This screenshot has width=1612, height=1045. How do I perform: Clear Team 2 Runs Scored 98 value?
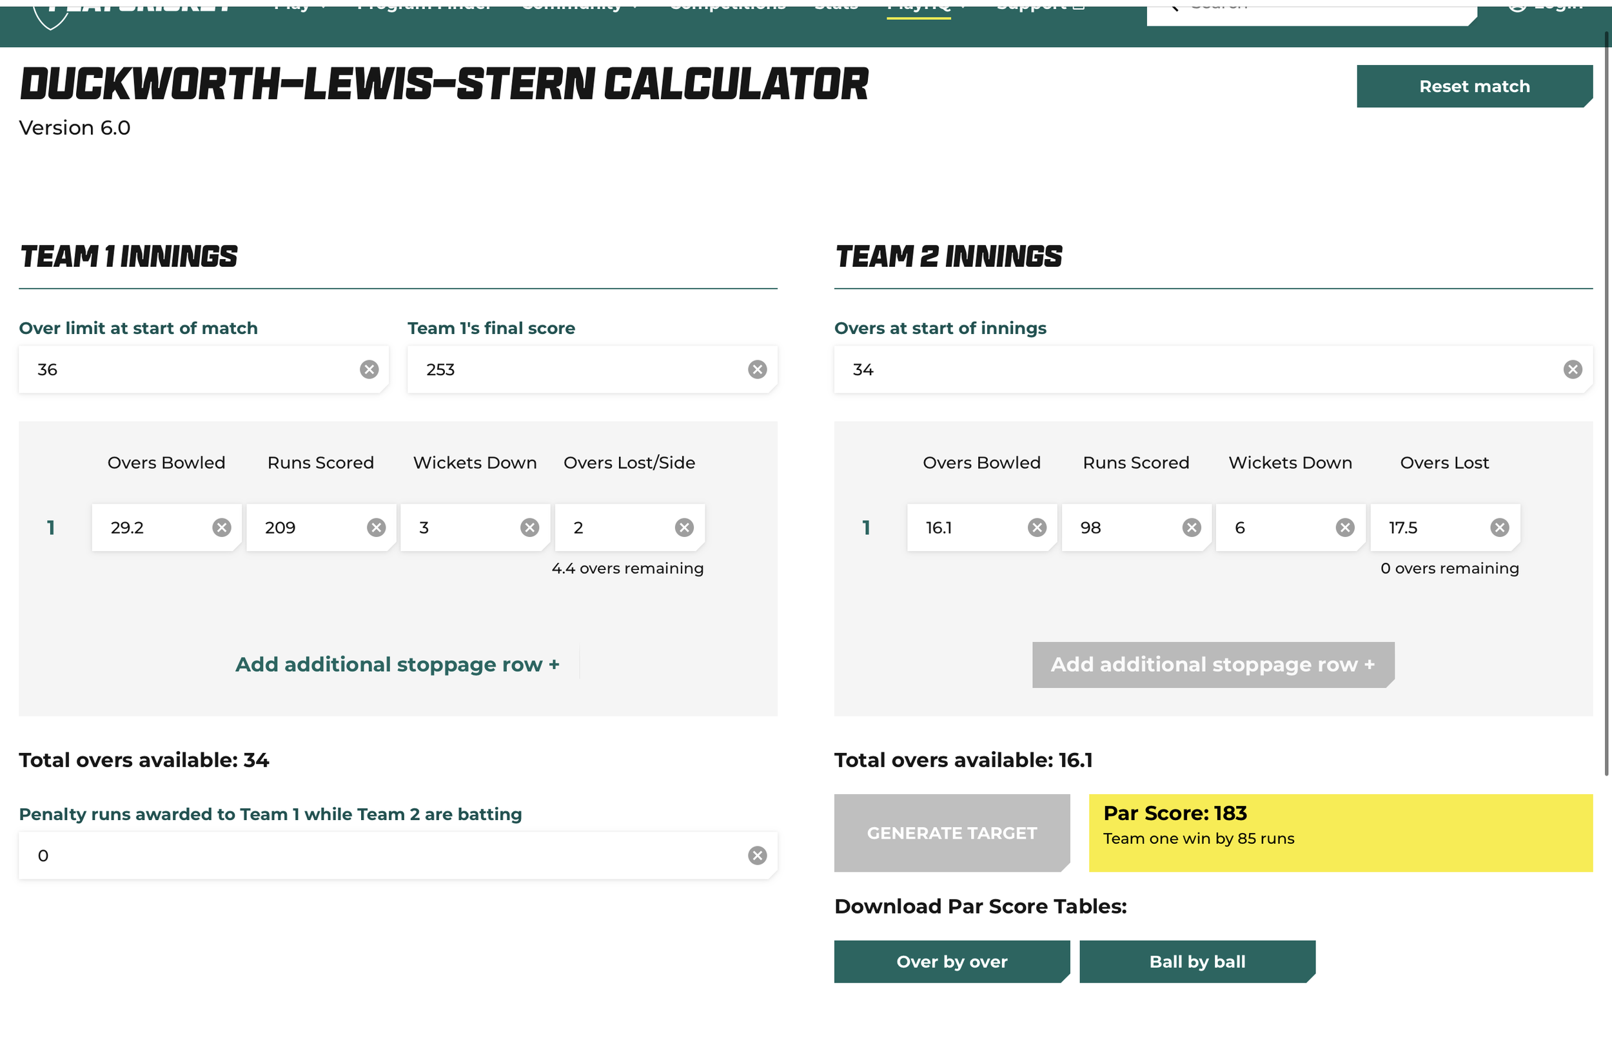click(1192, 527)
